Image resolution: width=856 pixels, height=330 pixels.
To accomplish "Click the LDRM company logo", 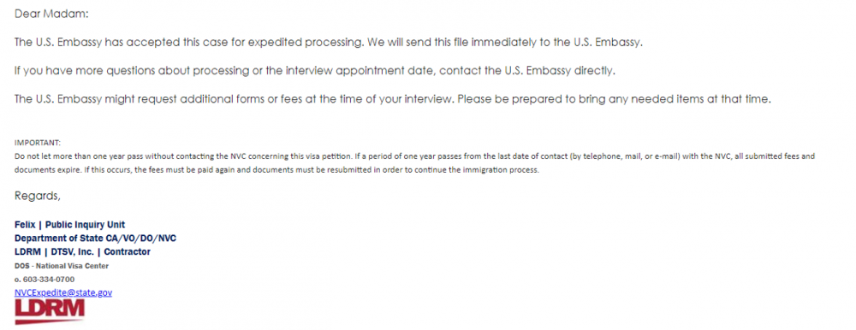I will click(50, 311).
